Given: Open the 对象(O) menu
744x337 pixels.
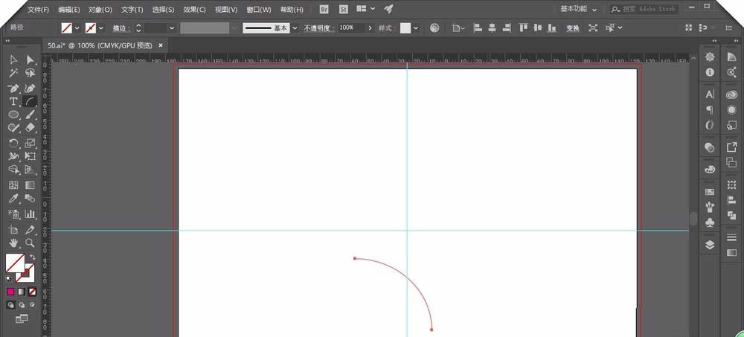Looking at the screenshot, I should [x=100, y=10].
